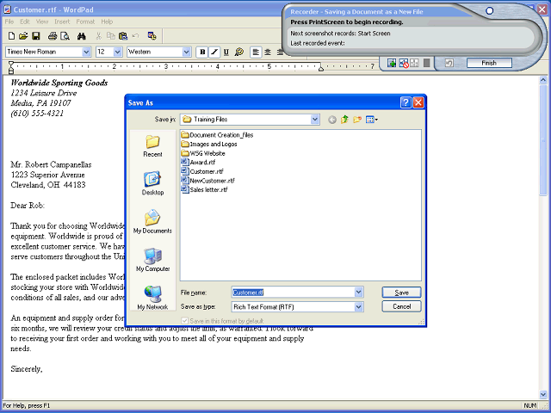Viewport: 551px width, 413px height.
Task: Open the Edit menu in WordPad
Action: coord(25,22)
